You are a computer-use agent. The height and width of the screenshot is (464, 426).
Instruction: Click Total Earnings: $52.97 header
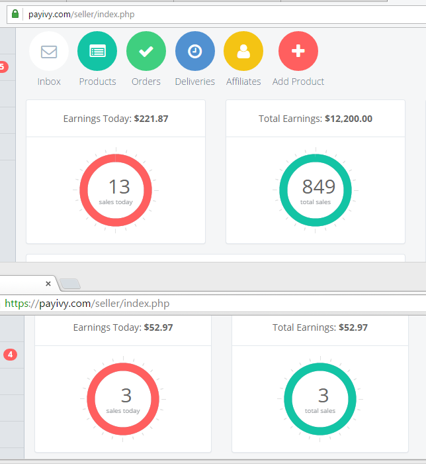click(320, 327)
